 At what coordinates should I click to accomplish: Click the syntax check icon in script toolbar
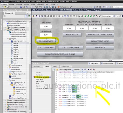click(54, 70)
